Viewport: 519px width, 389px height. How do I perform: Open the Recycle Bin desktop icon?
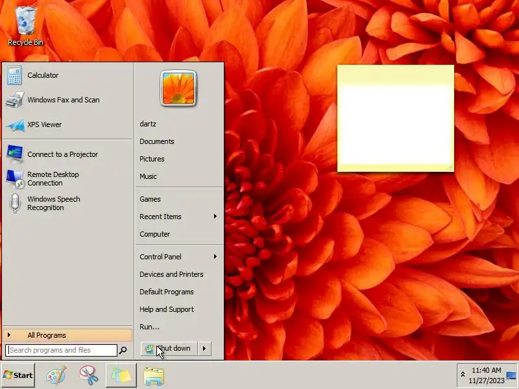pos(25,26)
